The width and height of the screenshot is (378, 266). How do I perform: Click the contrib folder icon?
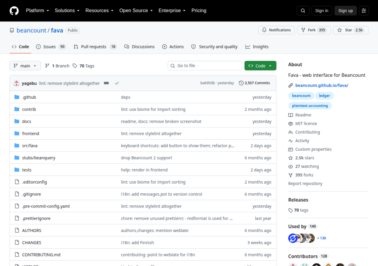[17, 109]
